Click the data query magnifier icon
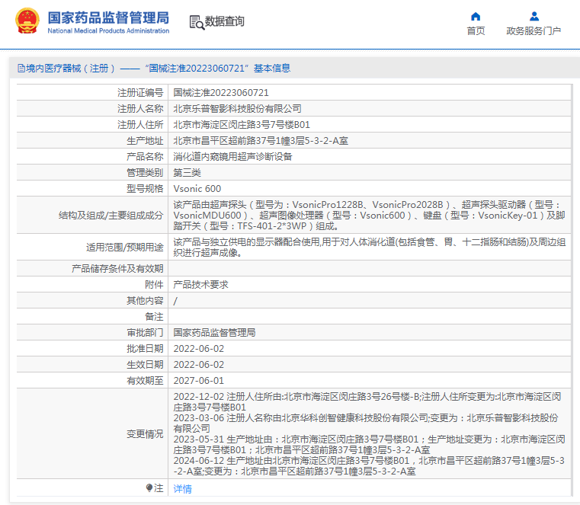Screen dimensions: 580x505 pyautogui.click(x=197, y=22)
